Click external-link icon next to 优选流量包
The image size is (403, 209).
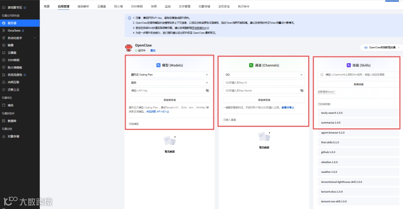[25, 75]
